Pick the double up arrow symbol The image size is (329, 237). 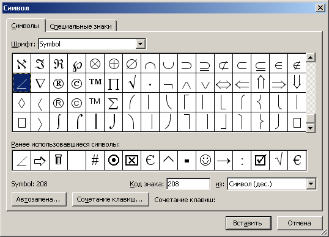click(260, 83)
